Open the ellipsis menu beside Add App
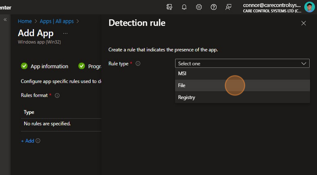This screenshot has height=175, width=317. pyautogui.click(x=65, y=33)
